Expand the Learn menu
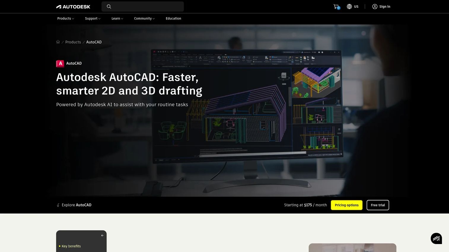Screen dimensions: 449x252 click(117, 18)
